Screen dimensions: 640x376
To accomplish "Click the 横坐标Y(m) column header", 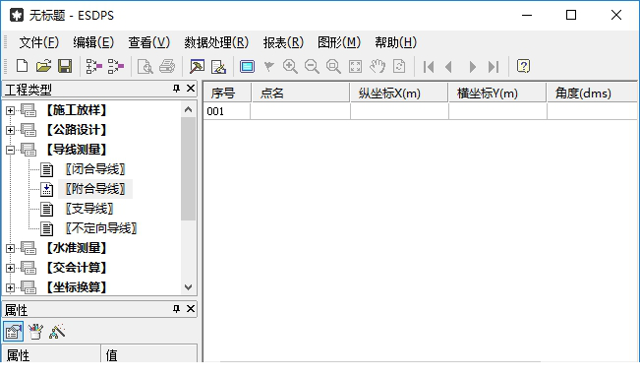I will [x=497, y=93].
